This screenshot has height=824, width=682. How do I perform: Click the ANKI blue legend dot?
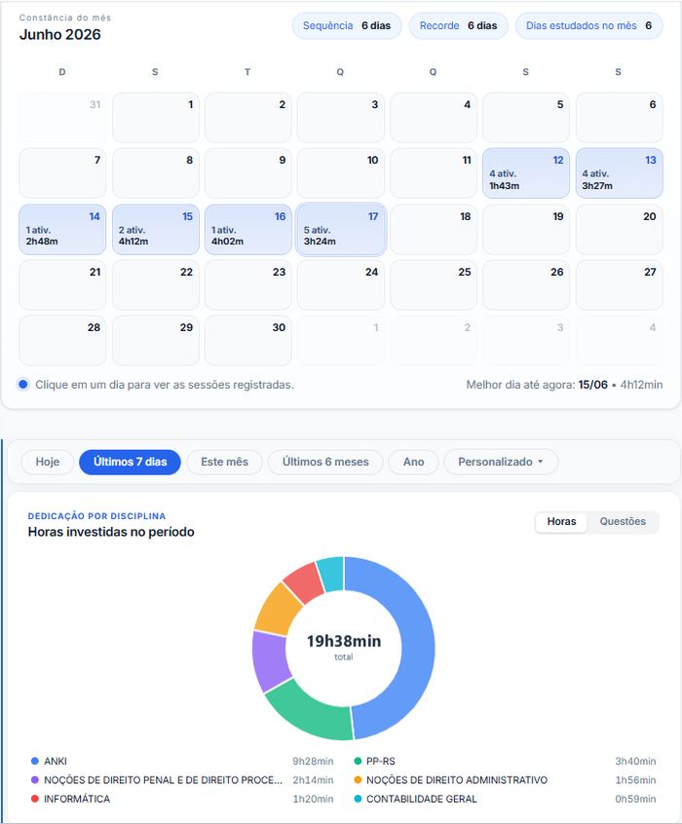tap(35, 761)
